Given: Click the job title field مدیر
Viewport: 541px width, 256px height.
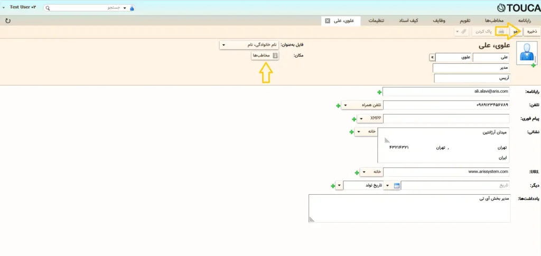Looking at the screenshot, I should pyautogui.click(x=471, y=68).
